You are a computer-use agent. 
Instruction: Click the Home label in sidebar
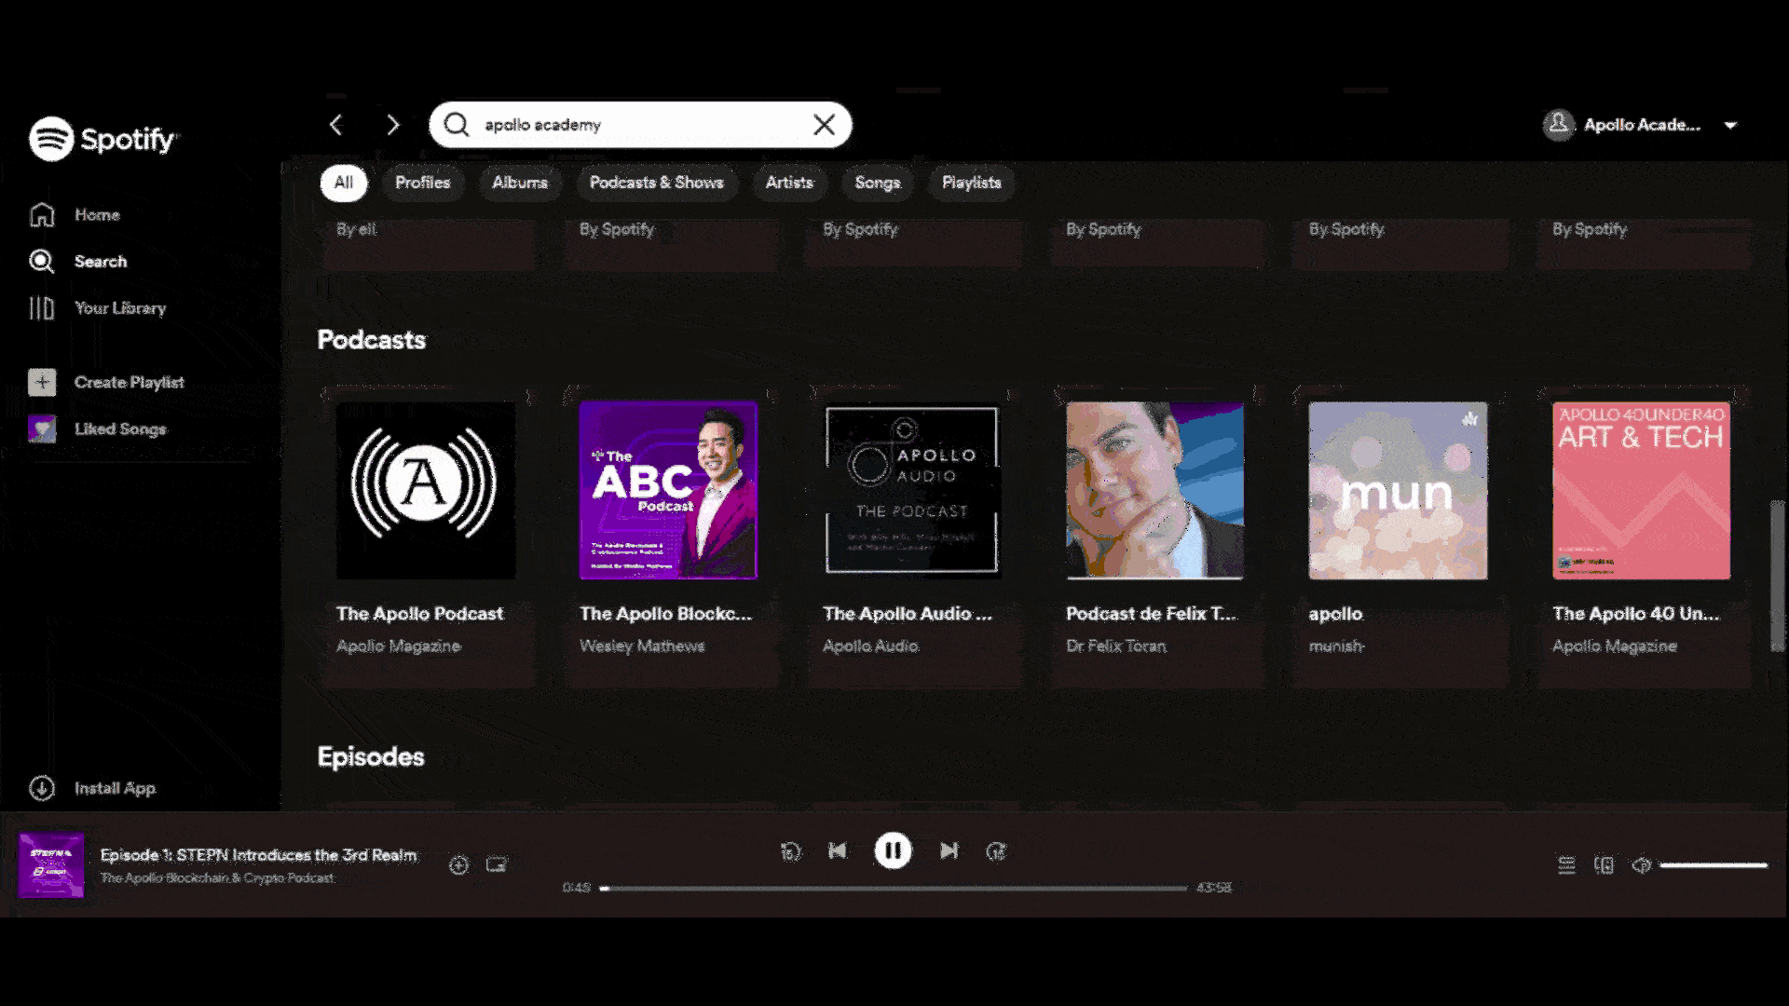pos(97,215)
